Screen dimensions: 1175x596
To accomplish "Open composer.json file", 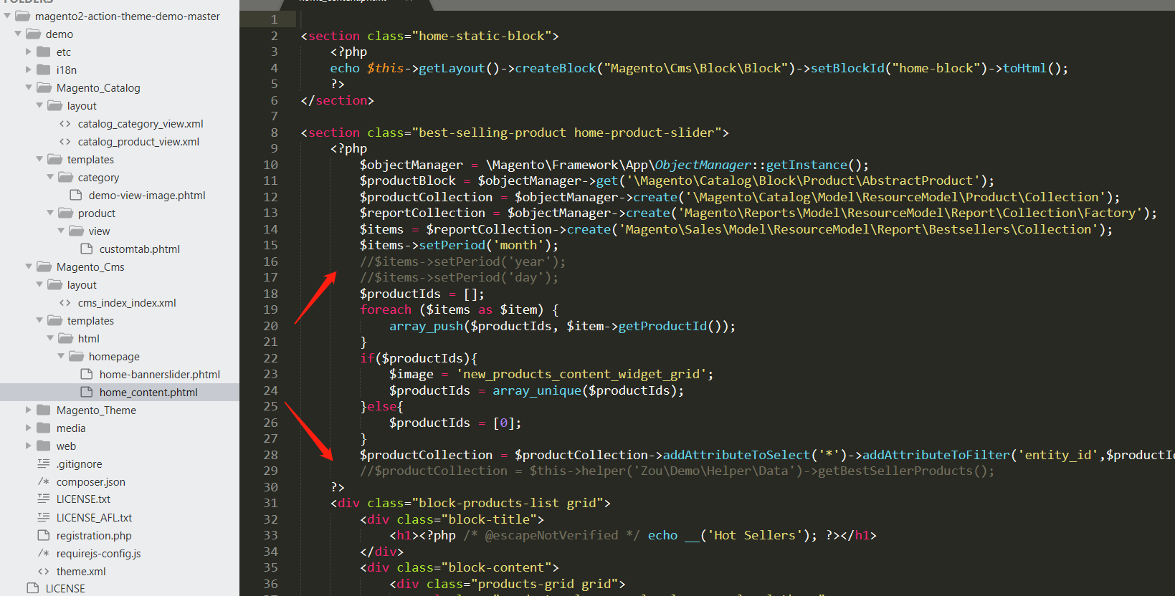I will 91,481.
